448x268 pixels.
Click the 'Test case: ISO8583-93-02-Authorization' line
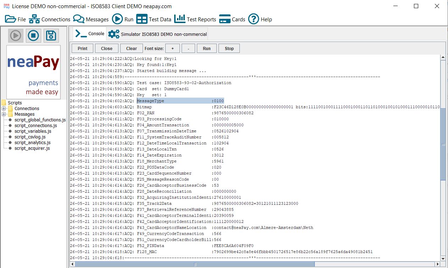150,83
